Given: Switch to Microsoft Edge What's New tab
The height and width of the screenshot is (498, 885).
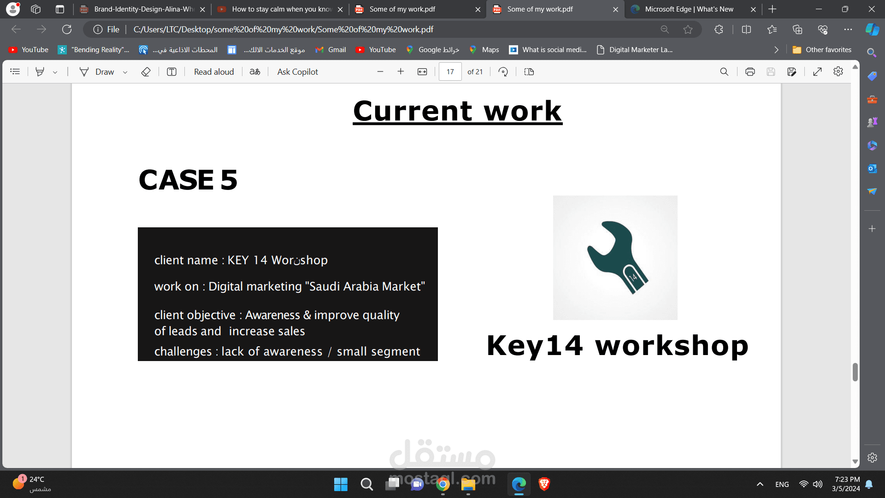Looking at the screenshot, I should [x=689, y=9].
